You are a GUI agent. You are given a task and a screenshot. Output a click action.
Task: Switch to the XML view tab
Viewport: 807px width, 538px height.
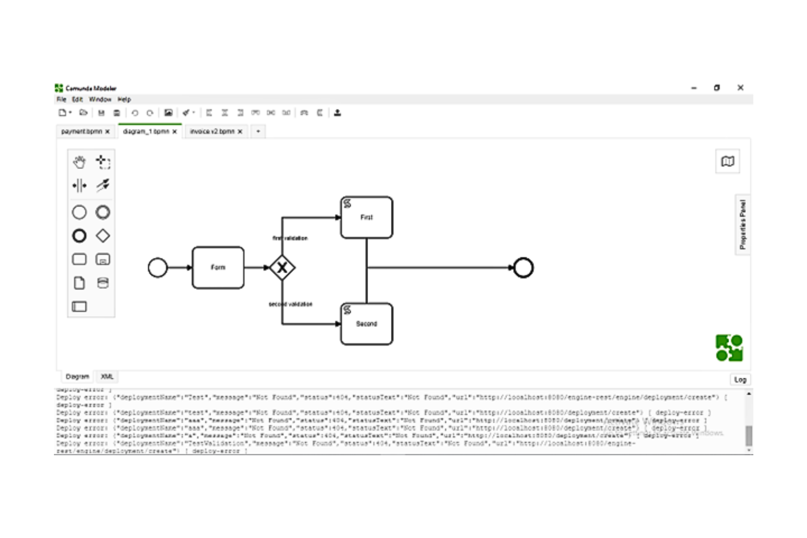[x=107, y=377]
